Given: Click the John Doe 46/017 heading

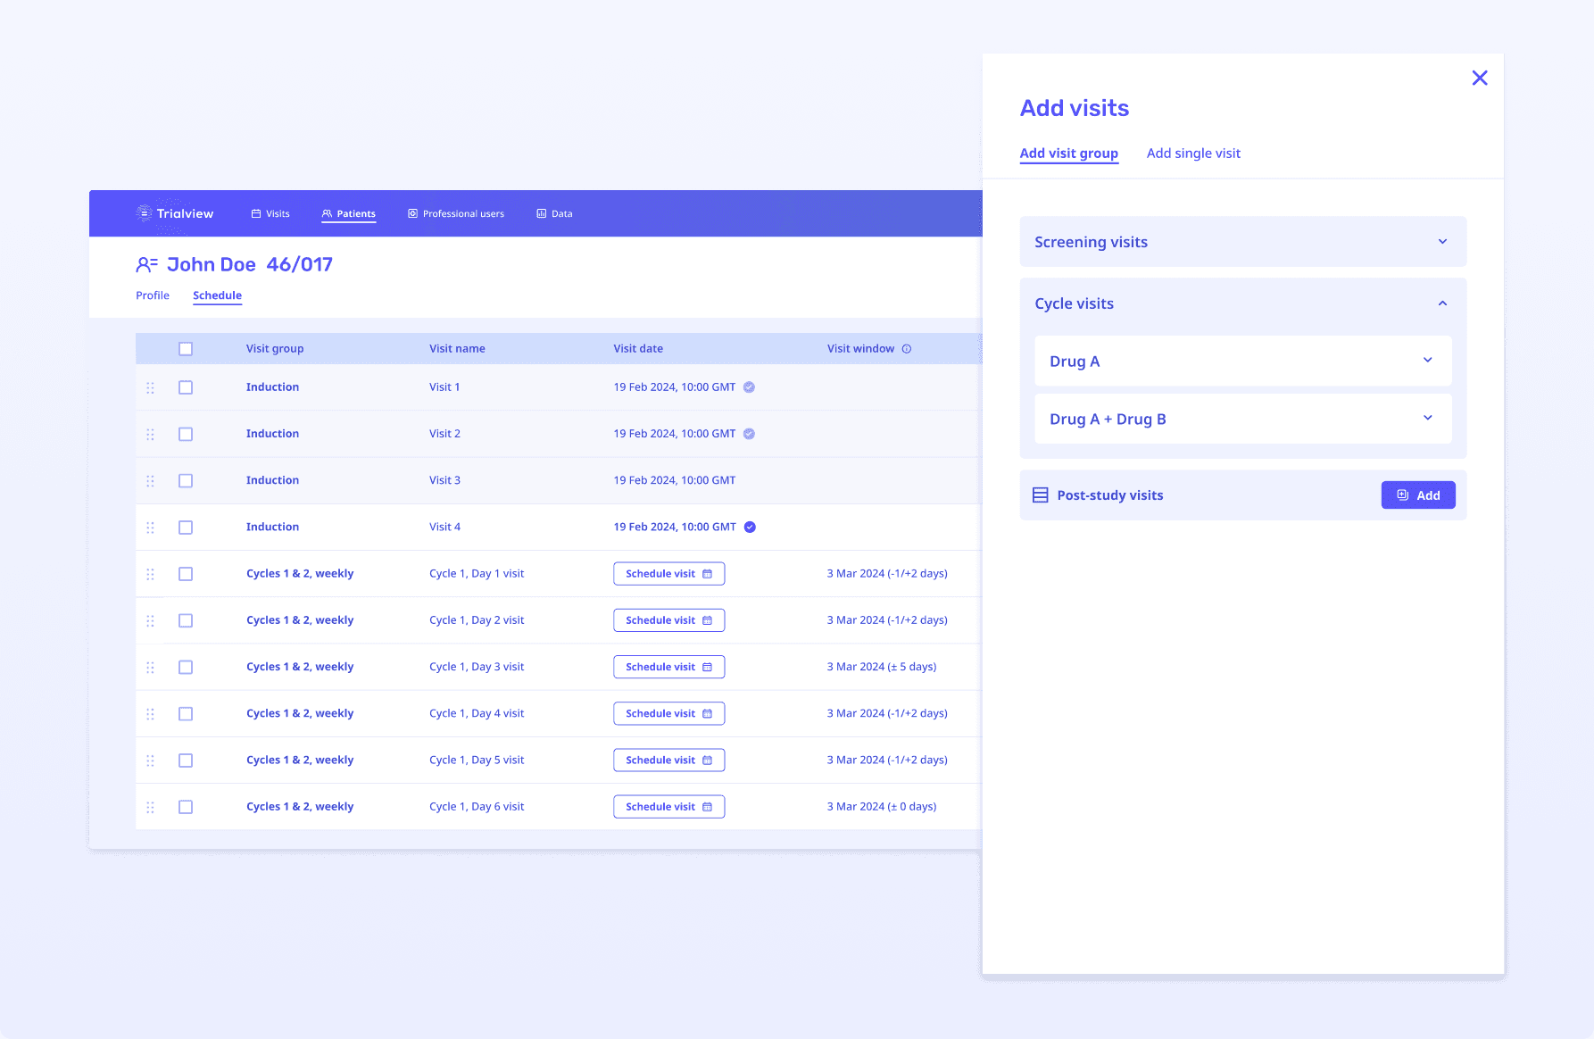Looking at the screenshot, I should coord(250,264).
